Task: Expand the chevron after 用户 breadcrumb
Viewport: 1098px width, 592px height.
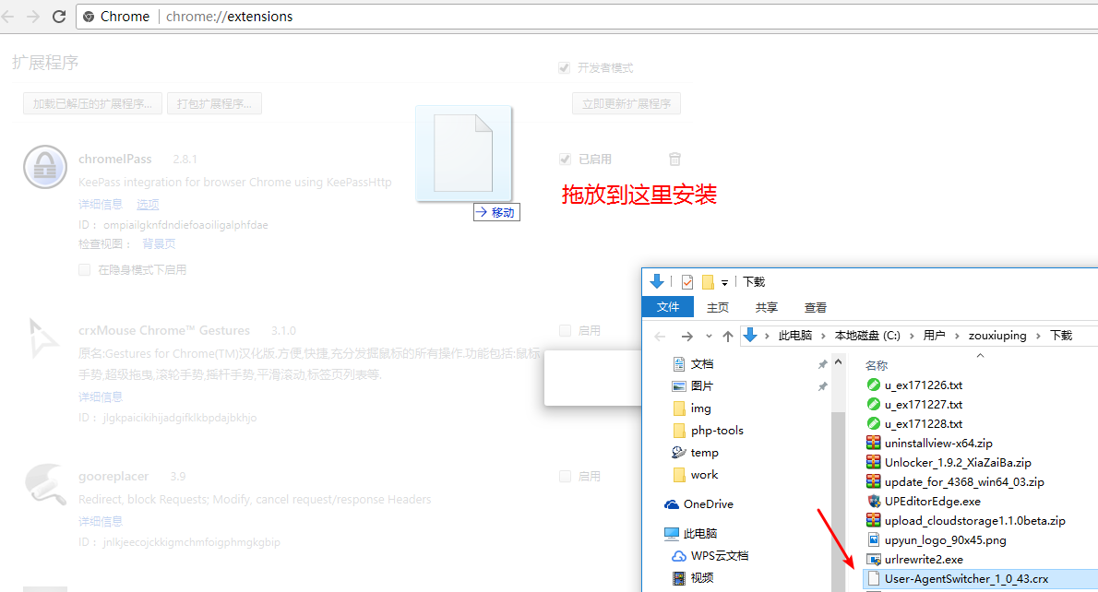Action: coord(957,336)
